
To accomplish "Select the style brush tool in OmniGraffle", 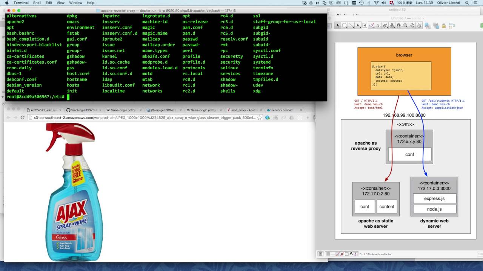I will 385,26.
